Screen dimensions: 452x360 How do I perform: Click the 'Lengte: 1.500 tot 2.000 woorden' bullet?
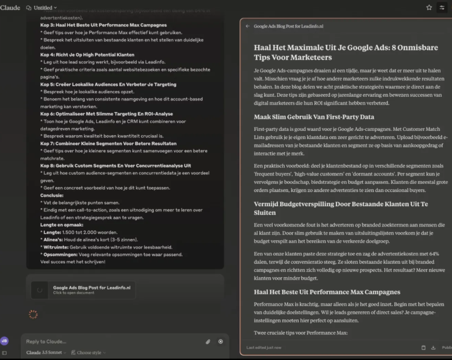tap(79, 233)
